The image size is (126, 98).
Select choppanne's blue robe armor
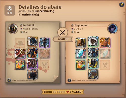click(x=93, y=52)
